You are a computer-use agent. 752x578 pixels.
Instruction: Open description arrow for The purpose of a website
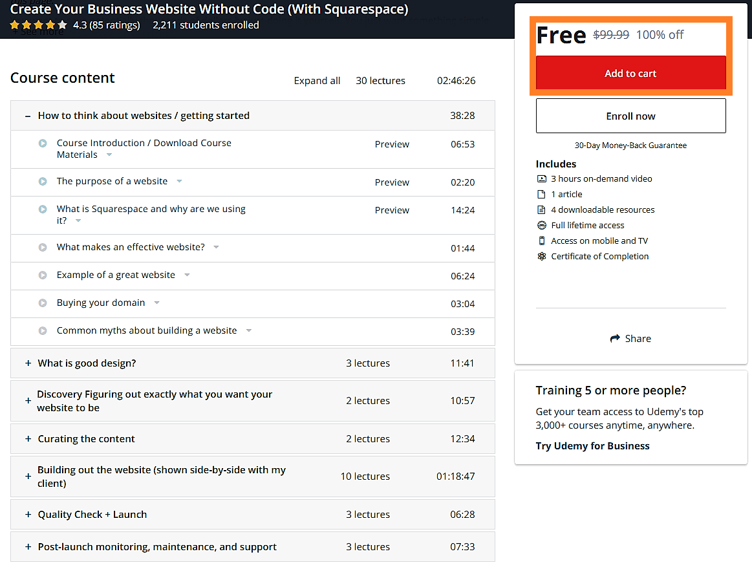[179, 181]
